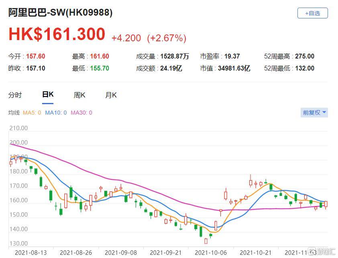Add stock via +自选 button
Viewport: 338px width, 258px height.
point(313,13)
